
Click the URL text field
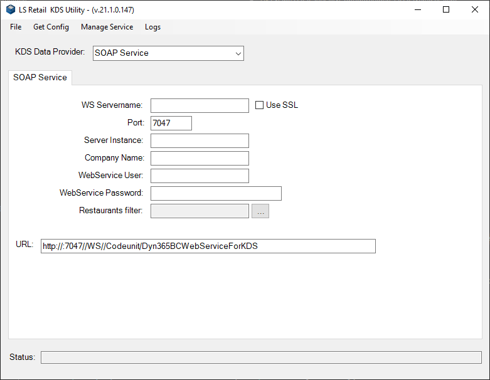point(208,246)
